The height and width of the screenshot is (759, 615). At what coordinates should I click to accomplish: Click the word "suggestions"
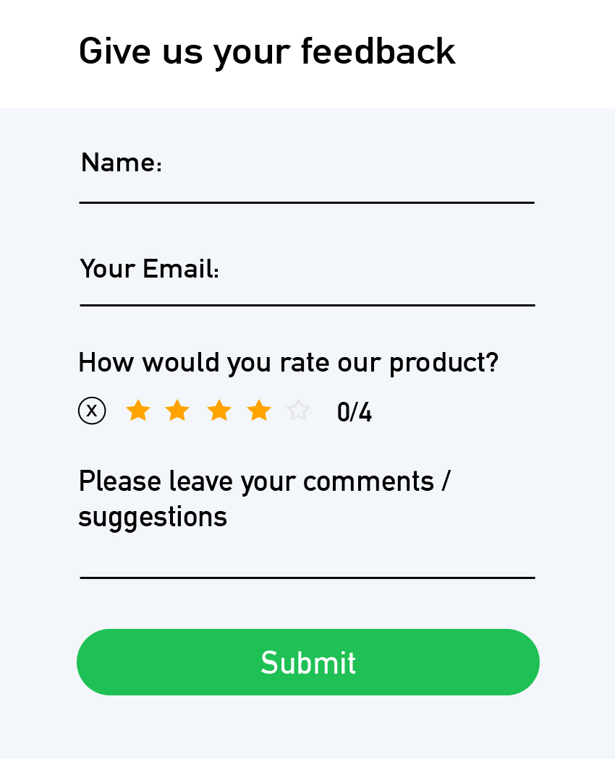[153, 518]
